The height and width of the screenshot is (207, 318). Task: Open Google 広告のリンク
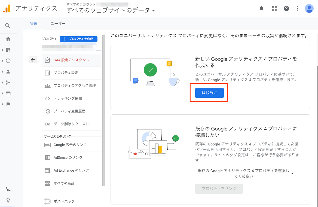[x=71, y=145]
